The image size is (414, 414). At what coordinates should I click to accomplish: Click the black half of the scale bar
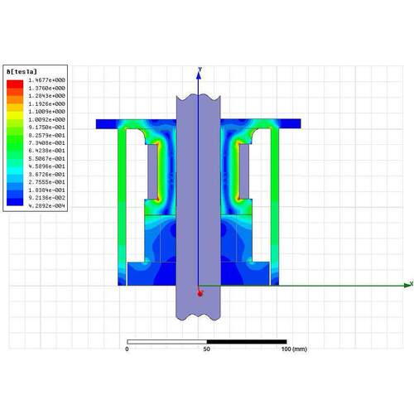coord(247,342)
